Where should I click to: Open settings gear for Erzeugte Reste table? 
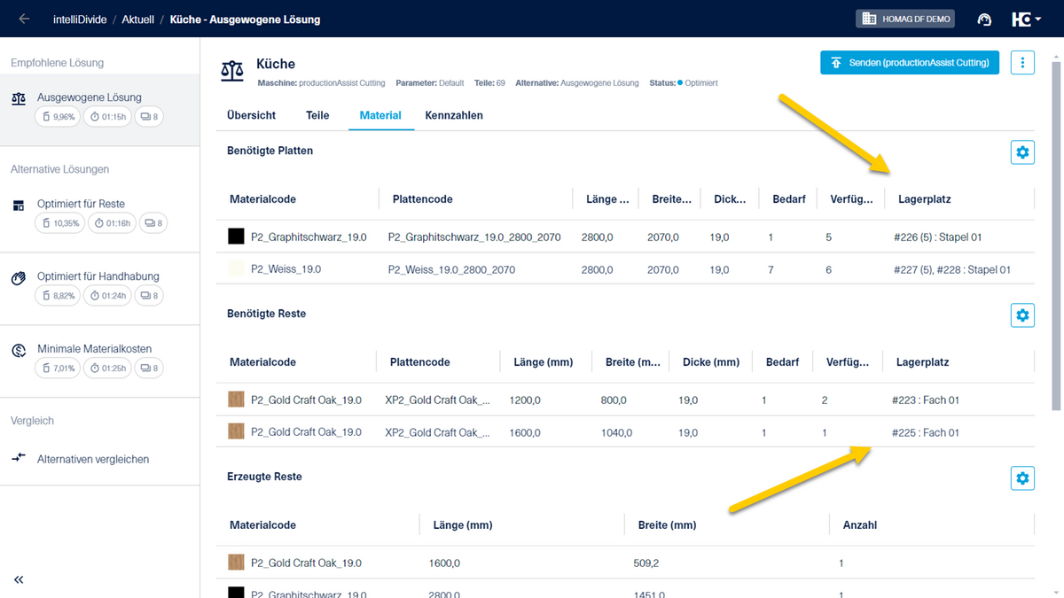(x=1022, y=478)
